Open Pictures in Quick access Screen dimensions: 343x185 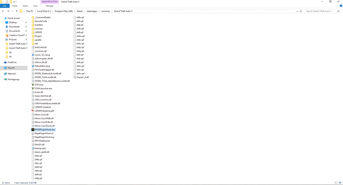[13, 39]
